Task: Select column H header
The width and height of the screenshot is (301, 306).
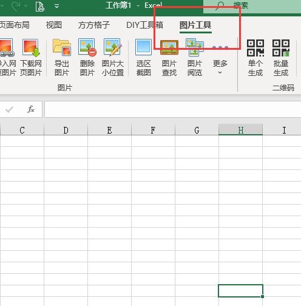Action: (x=240, y=130)
